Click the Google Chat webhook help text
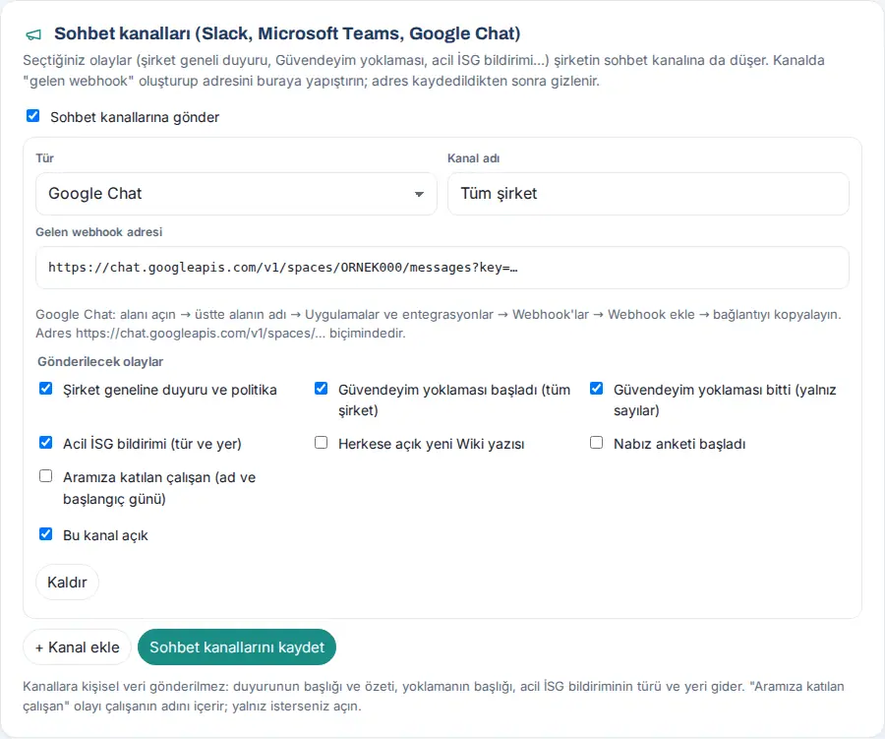885x739 pixels. [439, 324]
